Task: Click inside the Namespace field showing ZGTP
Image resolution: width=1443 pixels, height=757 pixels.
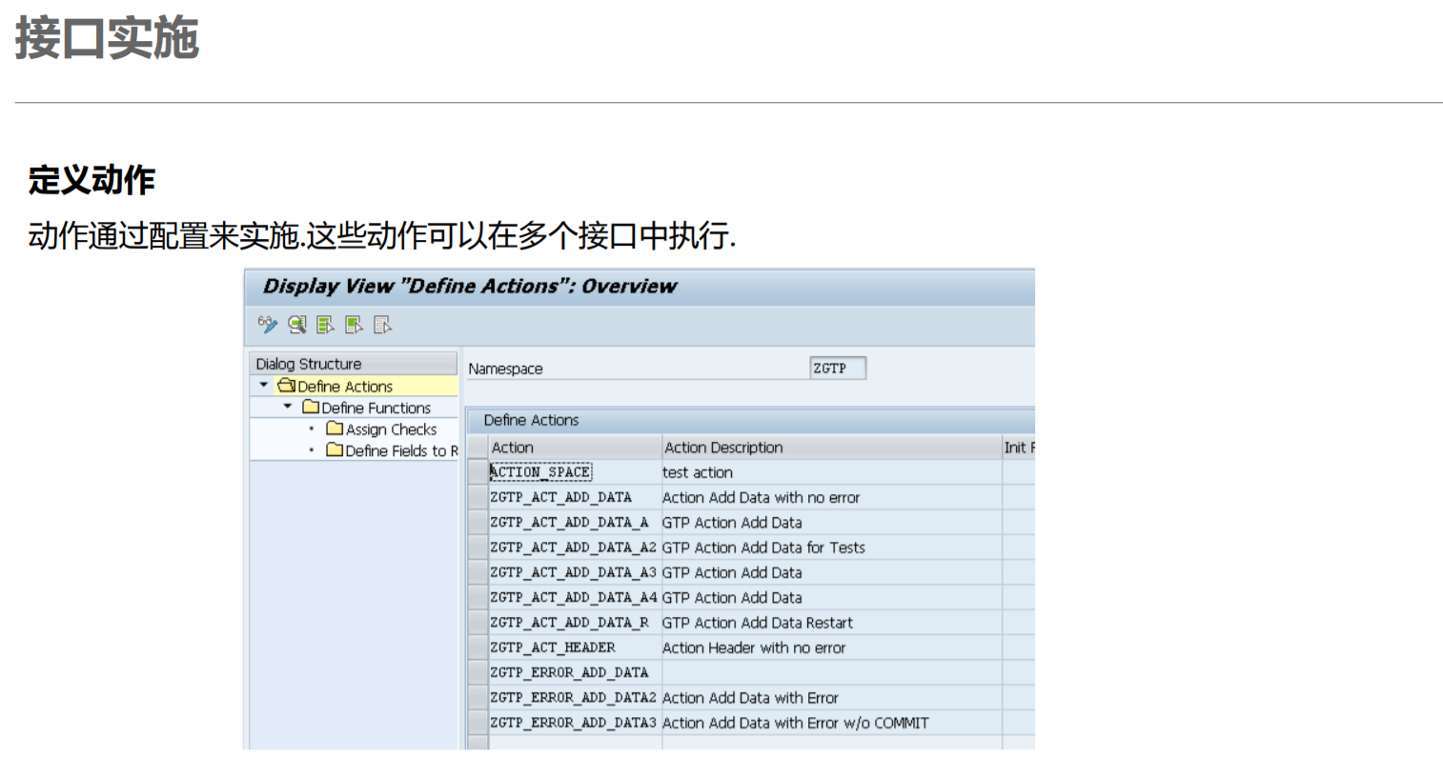Action: pos(837,368)
